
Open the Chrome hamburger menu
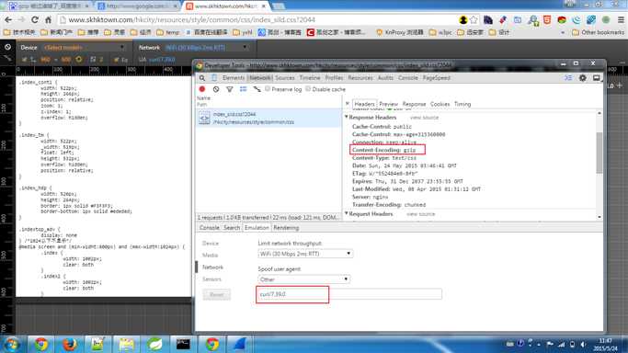coord(621,19)
